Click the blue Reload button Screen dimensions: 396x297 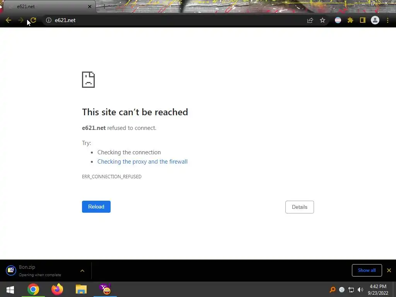point(96,207)
